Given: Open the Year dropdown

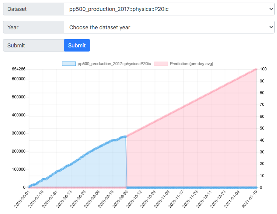Looking at the screenshot, I should pyautogui.click(x=169, y=27).
